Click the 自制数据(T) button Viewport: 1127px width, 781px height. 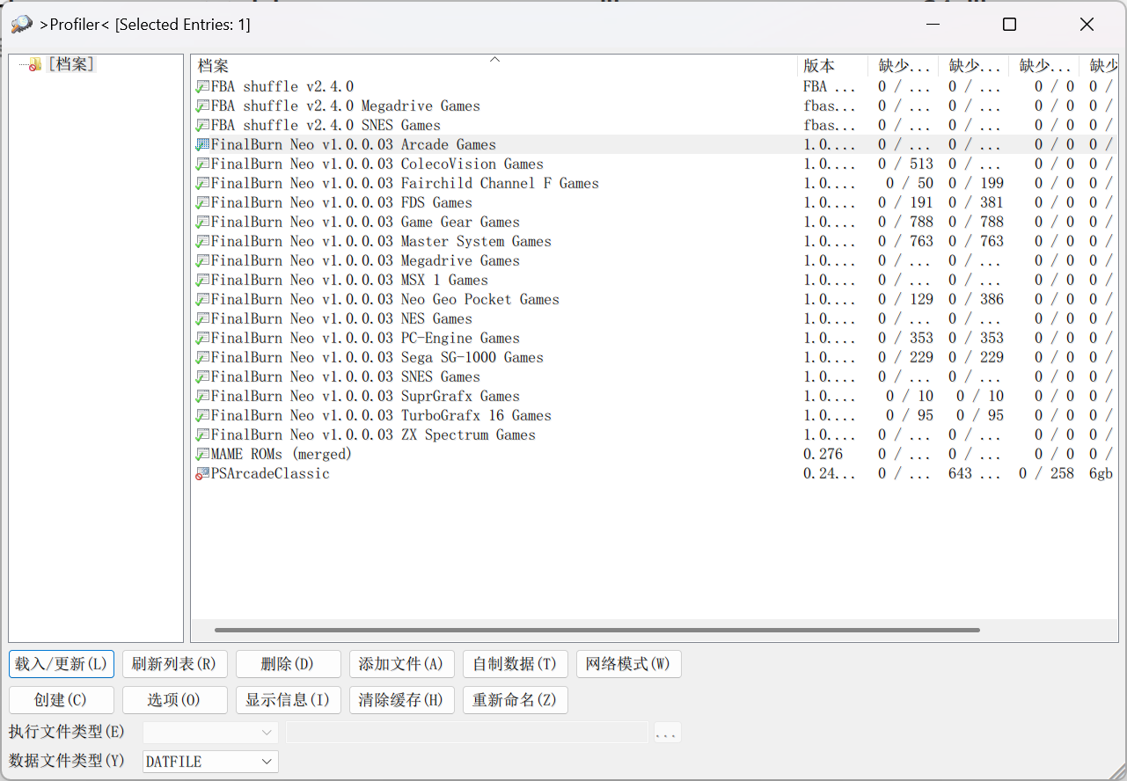(515, 664)
